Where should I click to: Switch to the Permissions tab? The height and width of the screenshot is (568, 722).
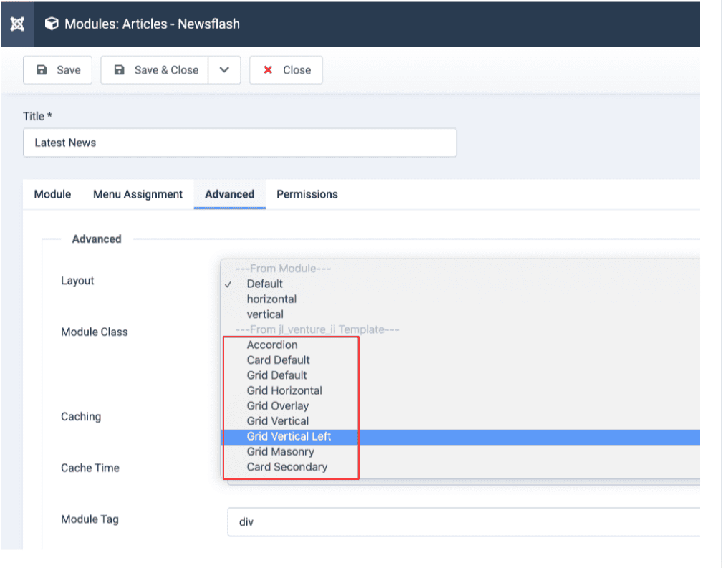click(307, 194)
